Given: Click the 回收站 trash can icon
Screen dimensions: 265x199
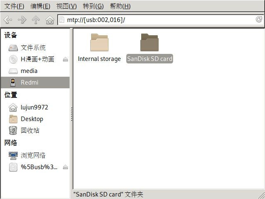Looking at the screenshot, I should tap(13, 130).
